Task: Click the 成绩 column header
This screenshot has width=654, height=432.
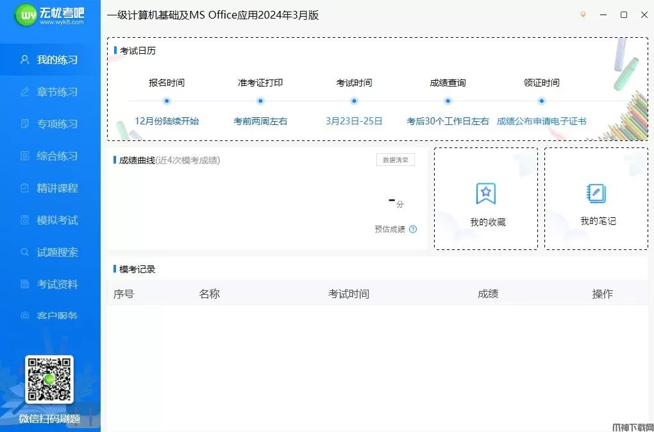Action: 488,294
